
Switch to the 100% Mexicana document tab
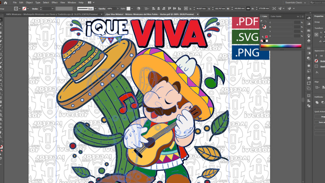52,14
